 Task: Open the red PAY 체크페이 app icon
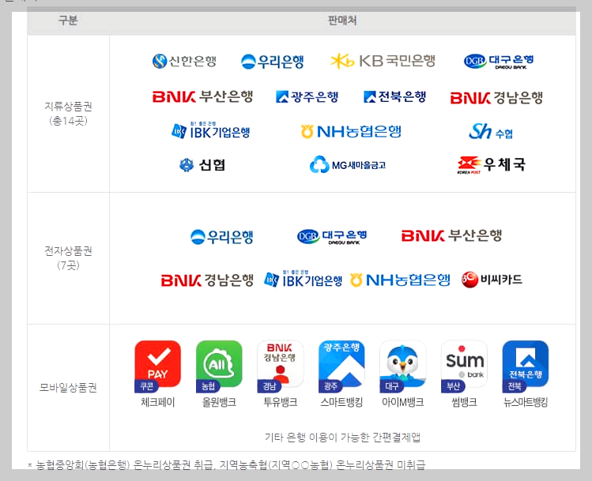157,366
